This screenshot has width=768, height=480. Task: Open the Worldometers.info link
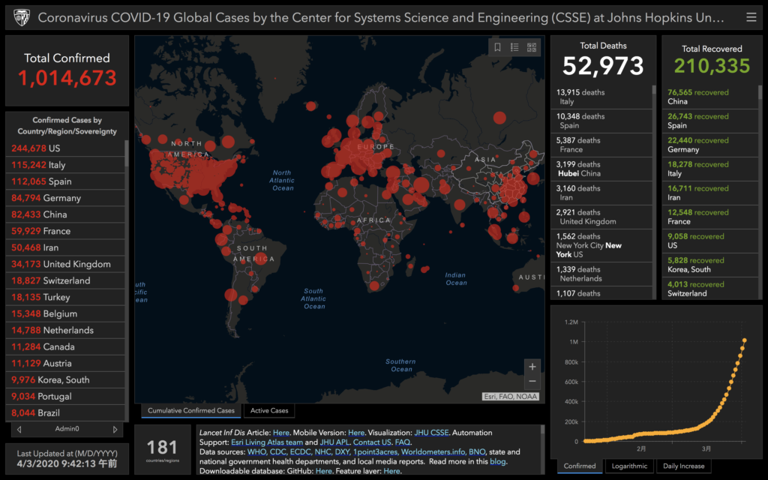click(433, 451)
